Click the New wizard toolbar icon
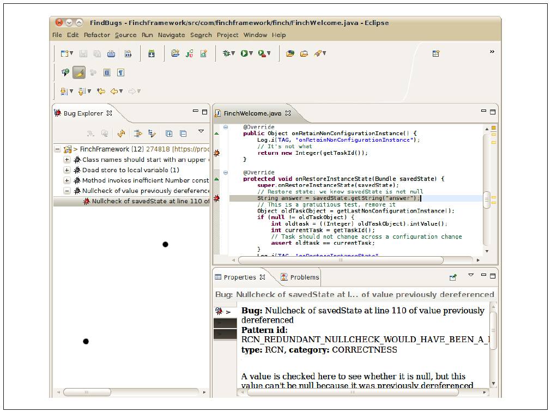This screenshot has height=412, width=551. pos(65,53)
